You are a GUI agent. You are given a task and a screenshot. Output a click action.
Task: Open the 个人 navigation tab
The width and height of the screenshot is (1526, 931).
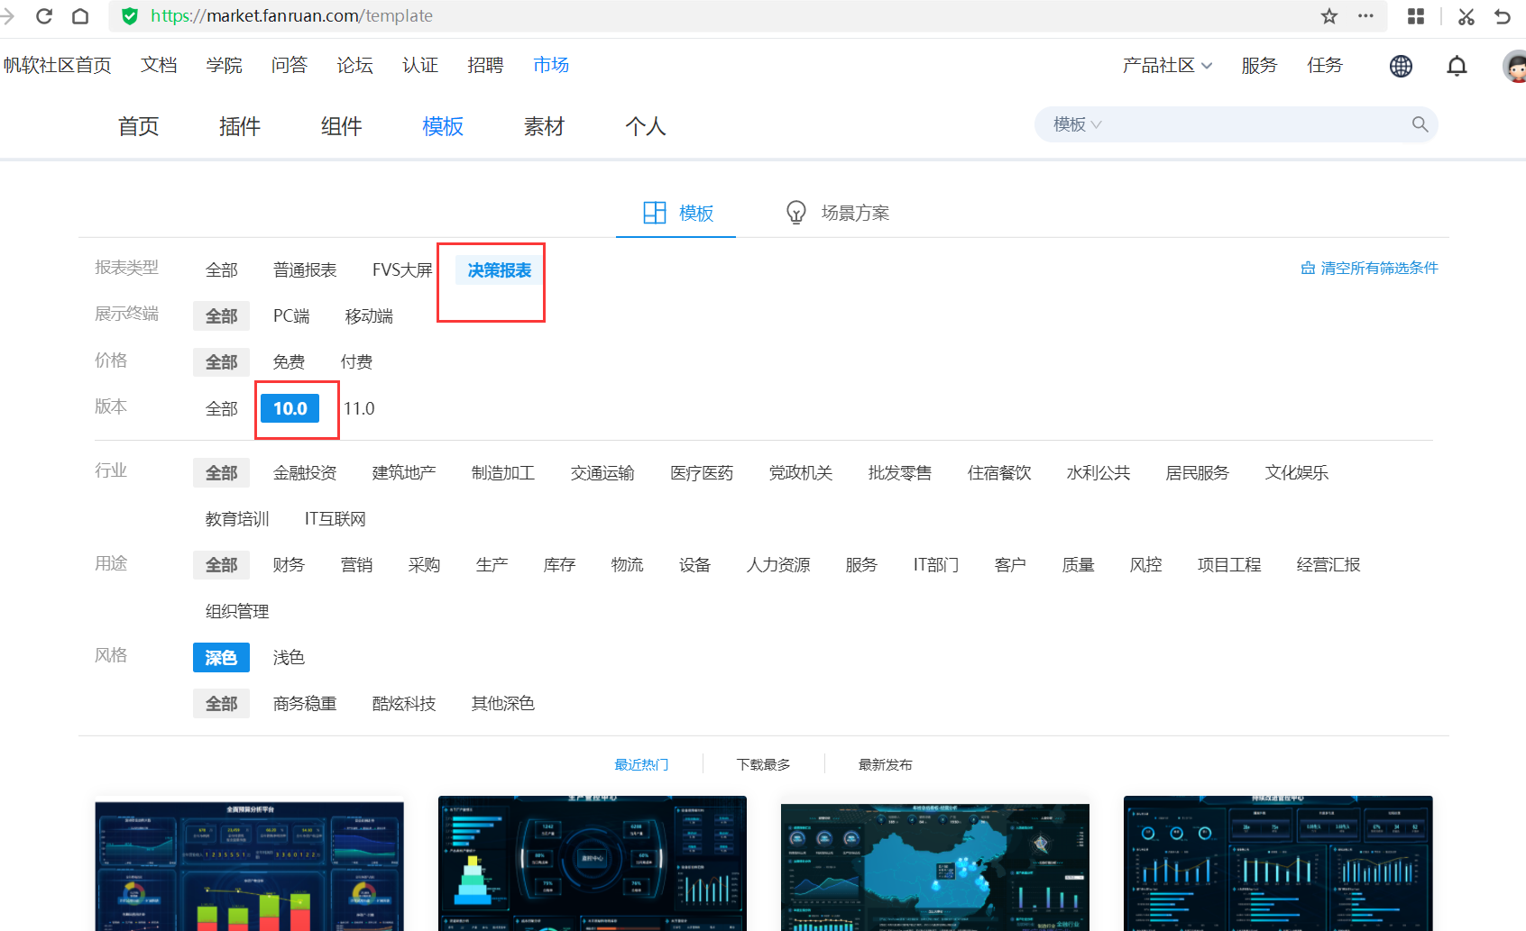[646, 126]
